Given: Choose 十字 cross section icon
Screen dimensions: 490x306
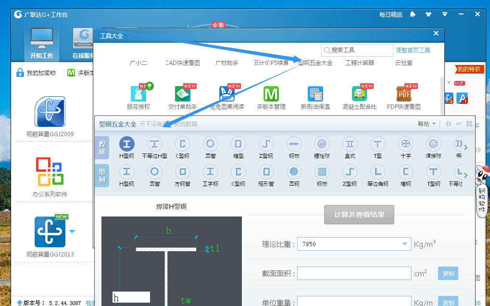Looking at the screenshot, I should click(406, 144).
